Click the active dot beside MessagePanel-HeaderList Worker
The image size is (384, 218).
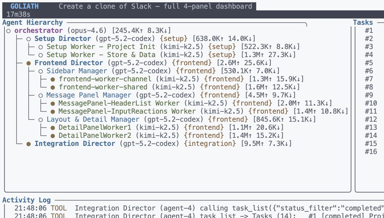click(x=53, y=104)
